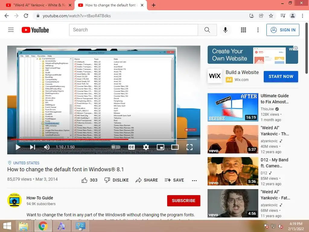This screenshot has height=232, width=309.
Task: Open ad info icon on Wix banner
Action: (296, 48)
